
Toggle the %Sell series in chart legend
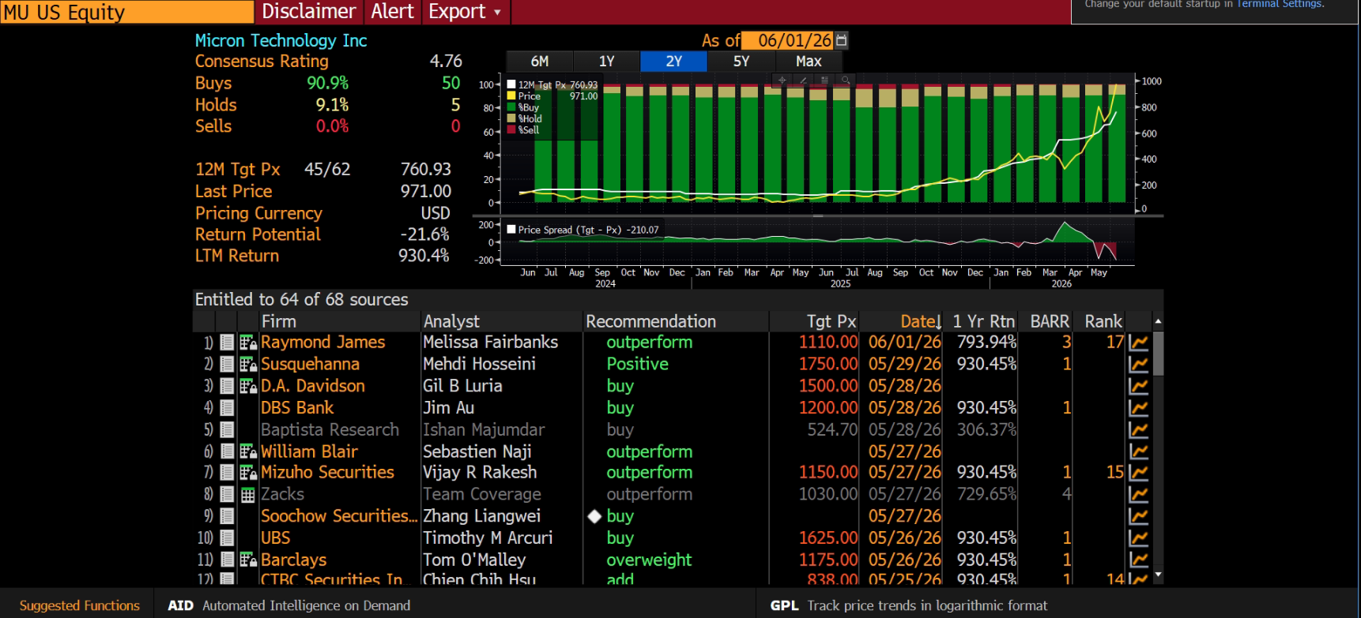511,129
